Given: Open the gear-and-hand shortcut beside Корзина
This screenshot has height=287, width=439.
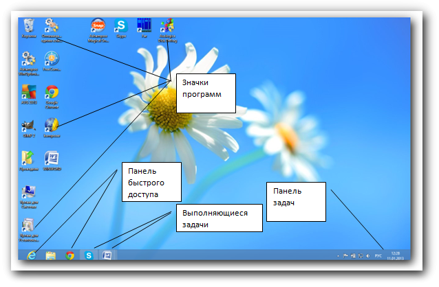Looking at the screenshot, I should pyautogui.click(x=52, y=30).
